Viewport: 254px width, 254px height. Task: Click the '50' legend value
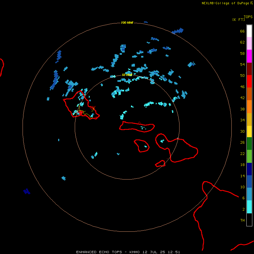(242, 76)
